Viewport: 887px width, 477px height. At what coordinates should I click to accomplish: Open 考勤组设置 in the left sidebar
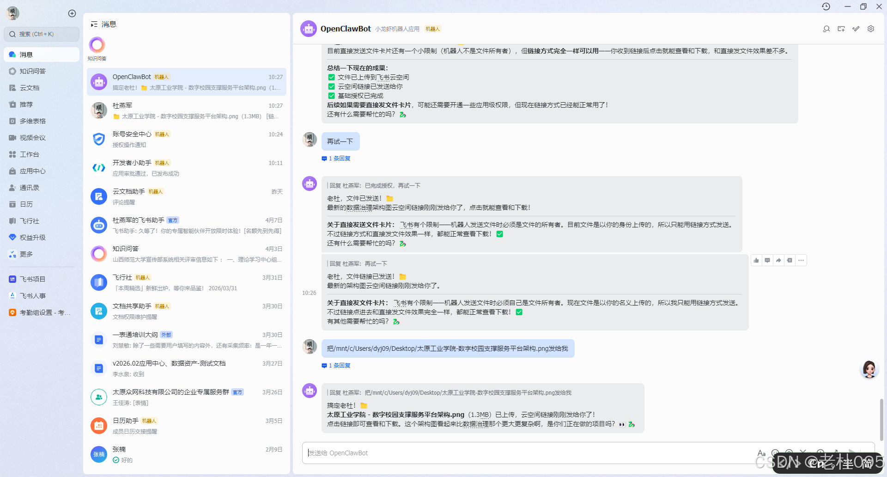(x=42, y=312)
